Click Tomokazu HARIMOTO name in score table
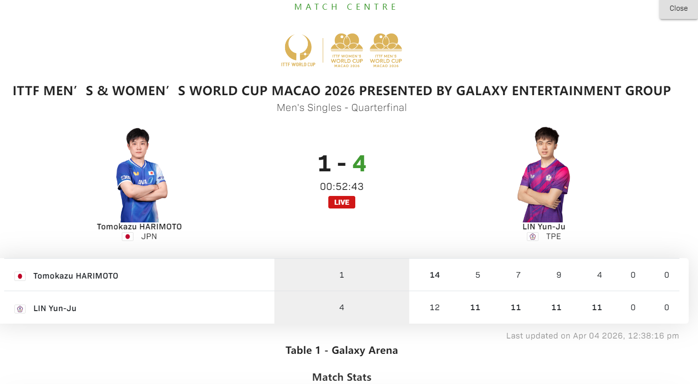The height and width of the screenshot is (384, 698). point(76,276)
